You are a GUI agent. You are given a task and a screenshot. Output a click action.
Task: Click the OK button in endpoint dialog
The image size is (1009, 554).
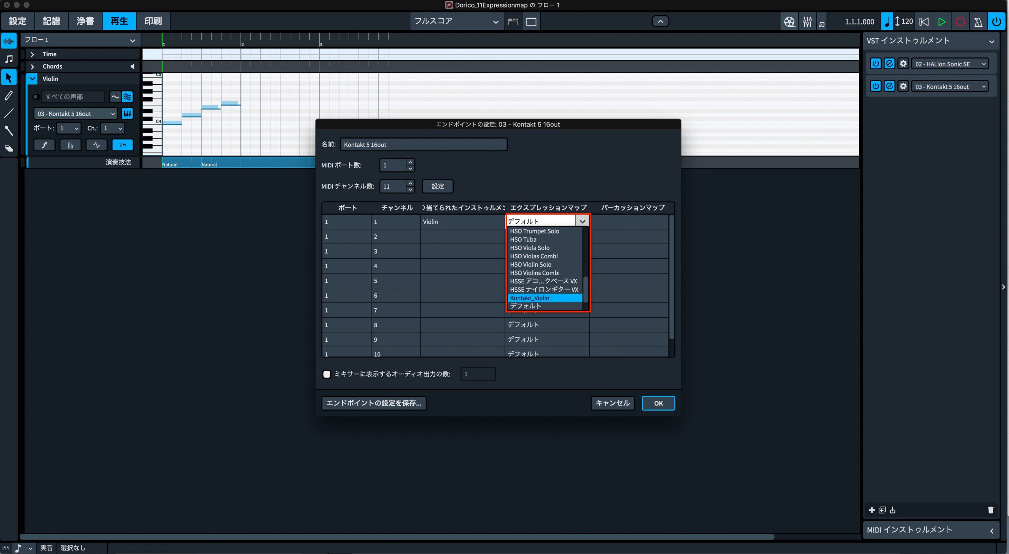pos(658,403)
